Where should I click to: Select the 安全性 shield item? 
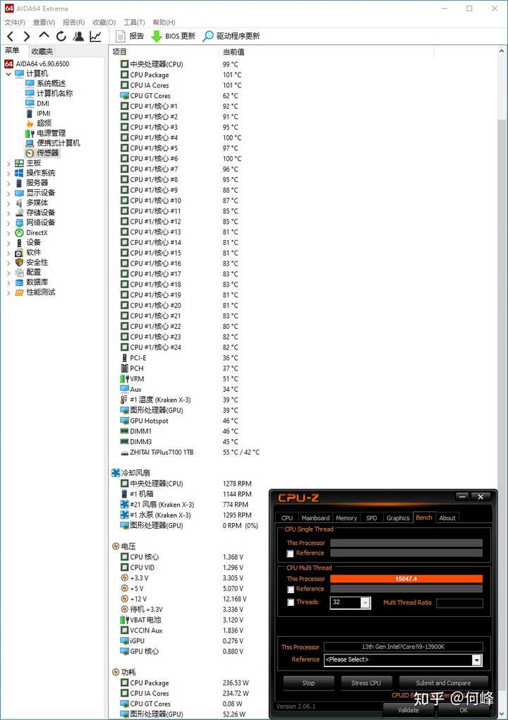(32, 262)
